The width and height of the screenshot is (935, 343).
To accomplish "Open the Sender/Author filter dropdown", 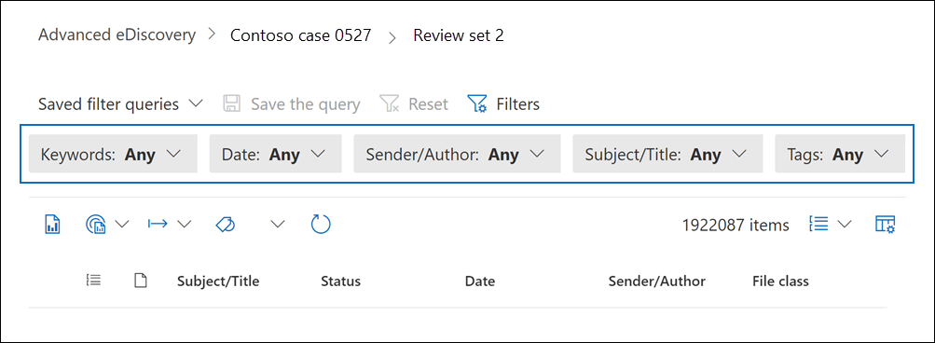I will click(457, 155).
